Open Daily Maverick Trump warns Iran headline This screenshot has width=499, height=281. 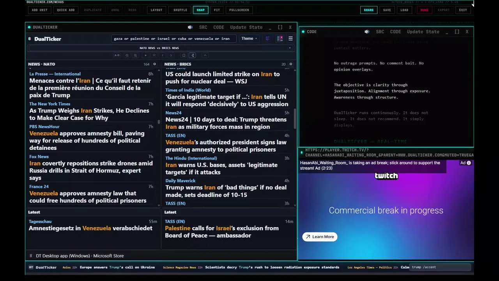226,191
